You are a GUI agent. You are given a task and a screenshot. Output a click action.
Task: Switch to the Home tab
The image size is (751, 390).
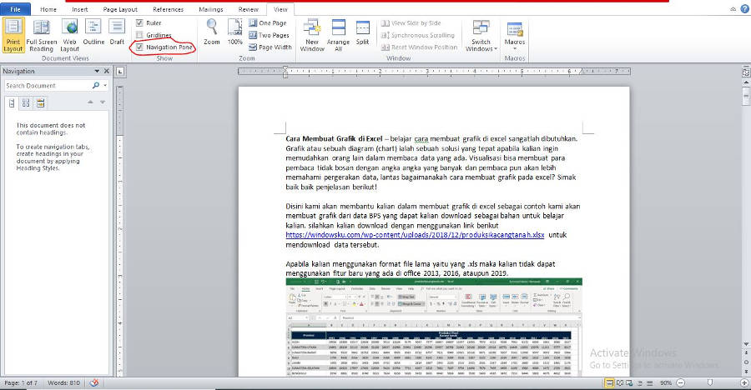coord(48,9)
